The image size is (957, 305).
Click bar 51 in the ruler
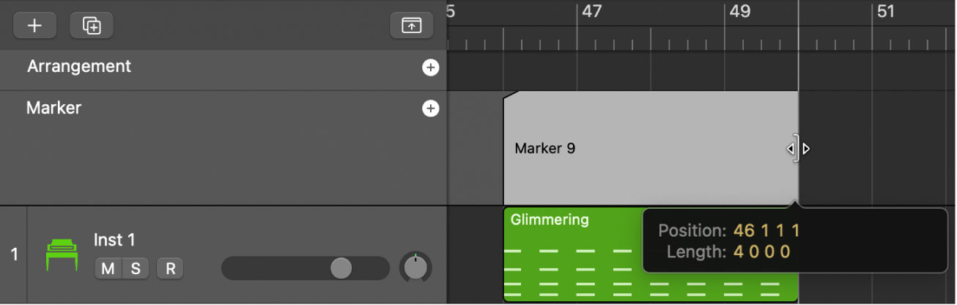tap(886, 12)
